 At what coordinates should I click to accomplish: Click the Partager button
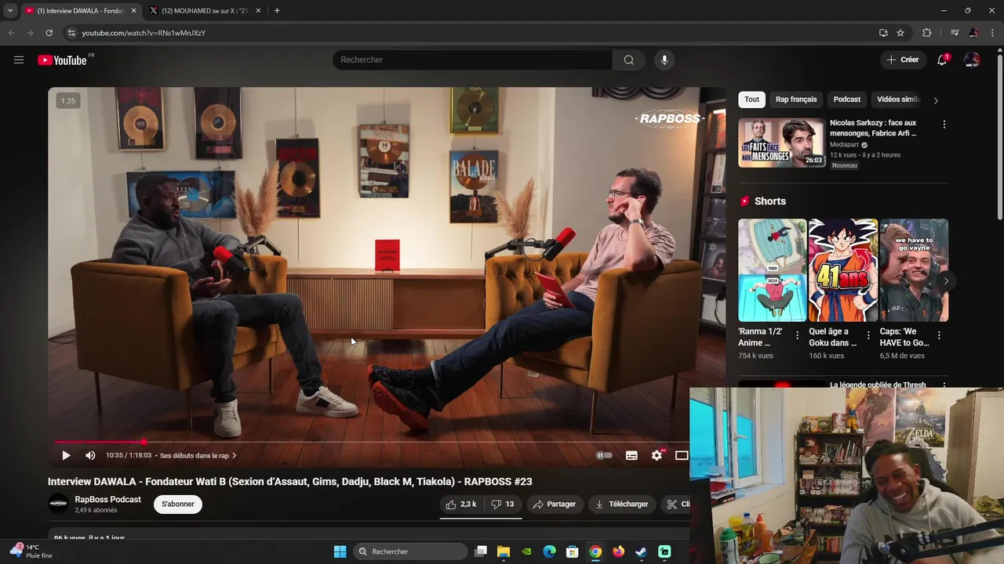pos(555,504)
